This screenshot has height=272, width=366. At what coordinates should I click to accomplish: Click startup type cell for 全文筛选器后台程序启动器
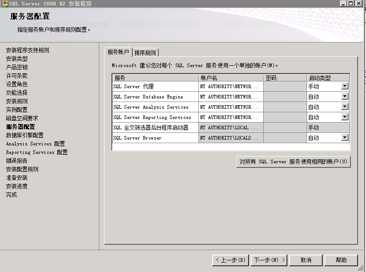pos(328,127)
